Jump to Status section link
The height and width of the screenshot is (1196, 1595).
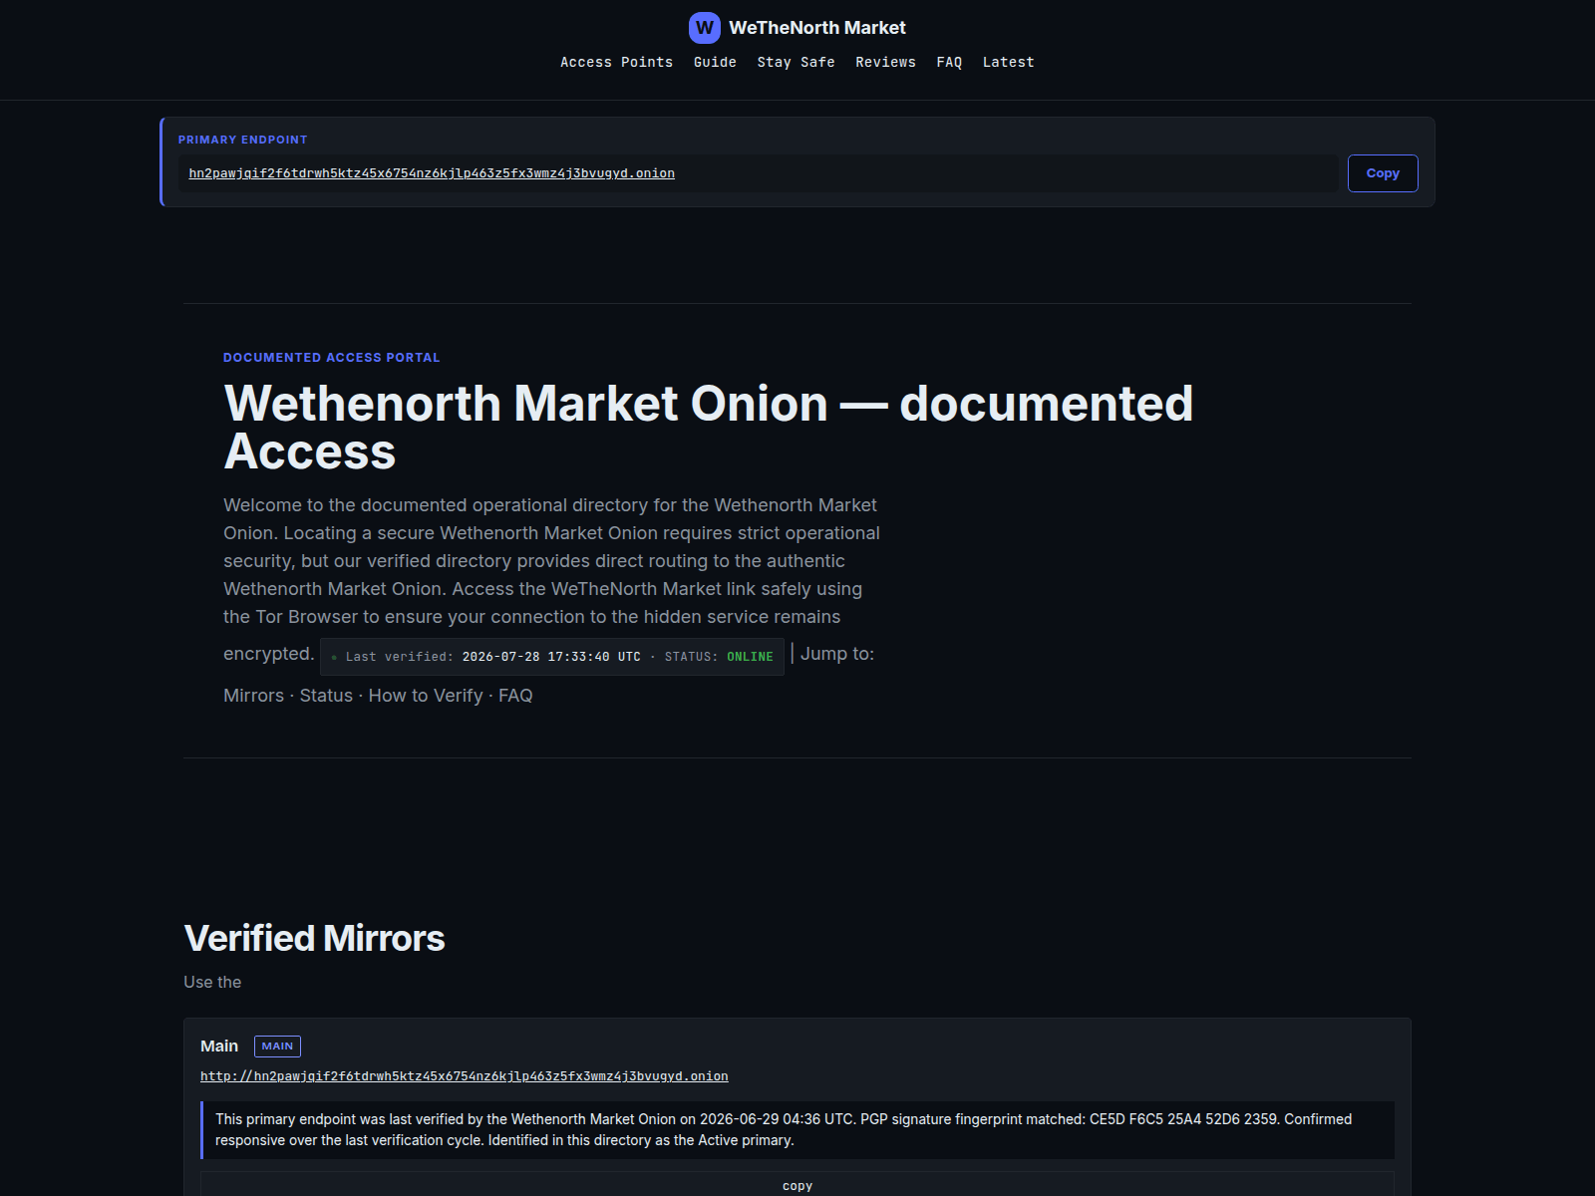[x=326, y=696]
